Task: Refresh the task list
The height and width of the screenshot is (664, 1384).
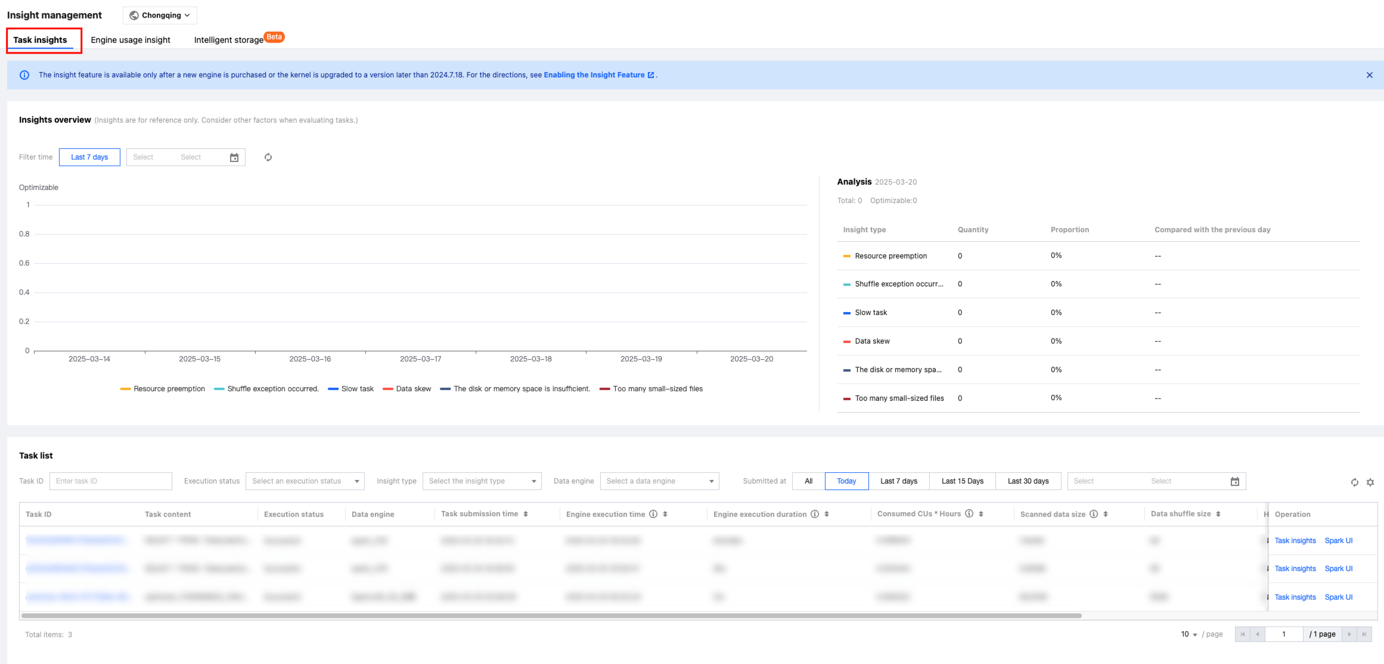Action: click(1354, 482)
